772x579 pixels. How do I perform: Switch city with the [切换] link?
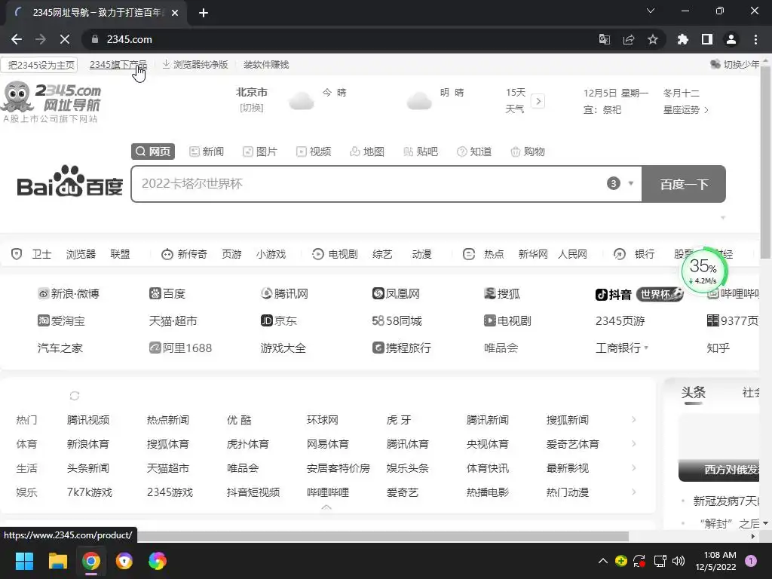click(252, 108)
